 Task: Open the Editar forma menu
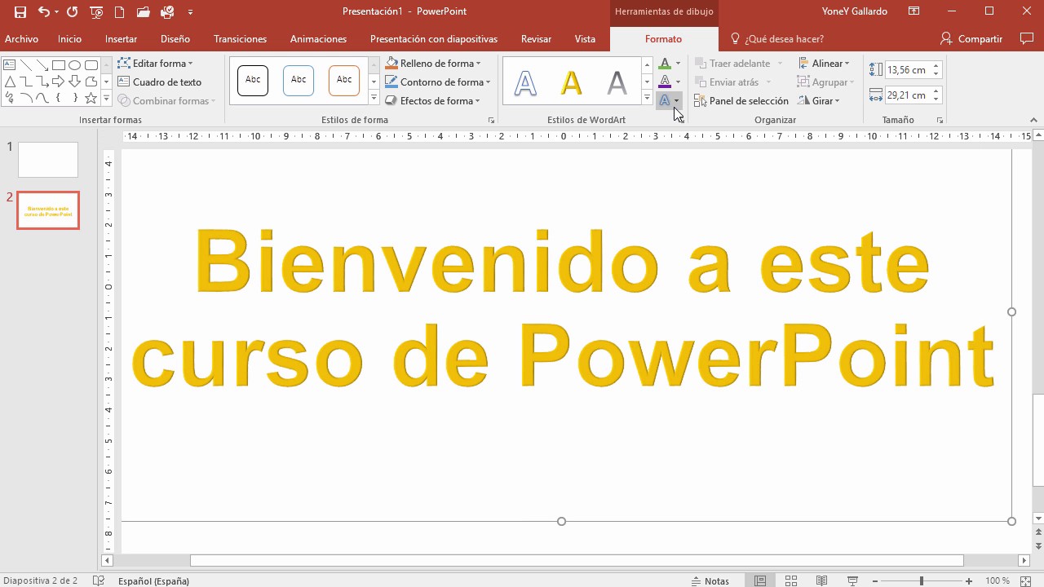(156, 64)
